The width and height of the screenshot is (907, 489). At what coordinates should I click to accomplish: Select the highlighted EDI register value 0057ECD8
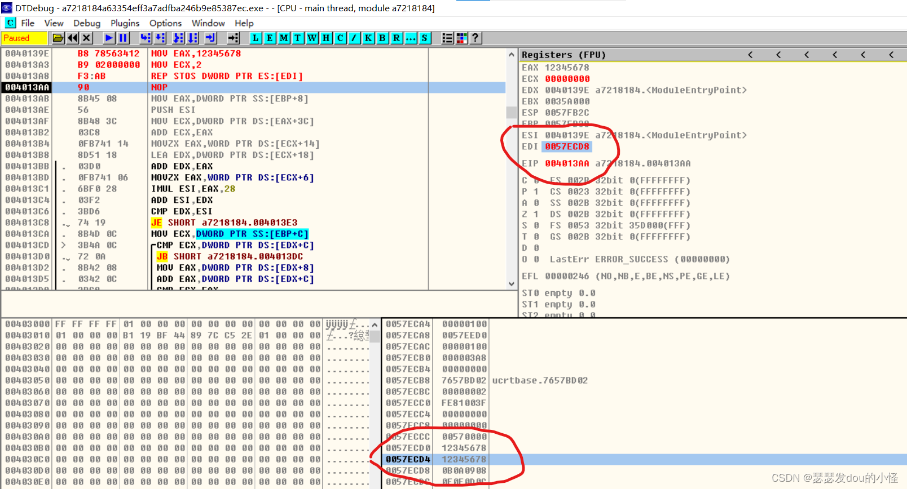567,146
